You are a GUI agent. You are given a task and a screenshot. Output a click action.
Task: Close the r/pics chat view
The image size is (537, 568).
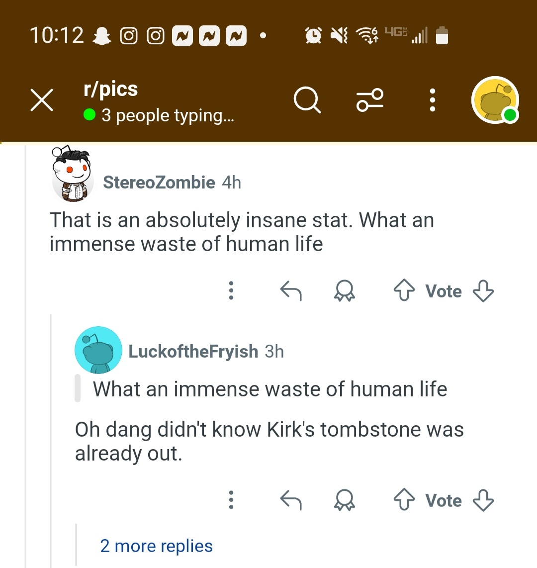click(42, 101)
